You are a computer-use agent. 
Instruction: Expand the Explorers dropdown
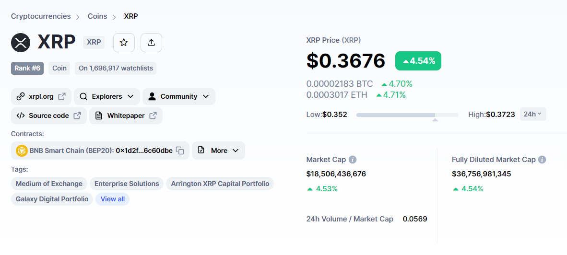[107, 96]
